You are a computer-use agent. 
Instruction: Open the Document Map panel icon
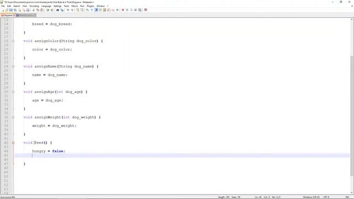tap(105, 10)
